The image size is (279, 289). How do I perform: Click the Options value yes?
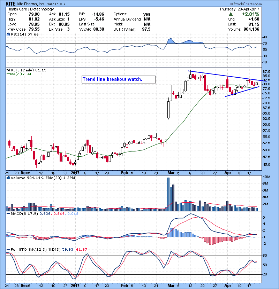pyautogui.click(x=147, y=14)
